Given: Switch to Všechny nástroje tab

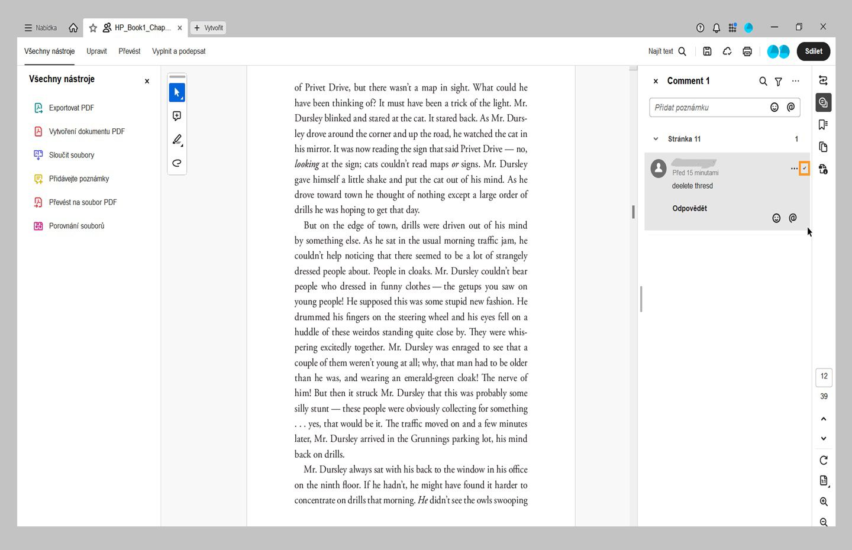Looking at the screenshot, I should (50, 51).
